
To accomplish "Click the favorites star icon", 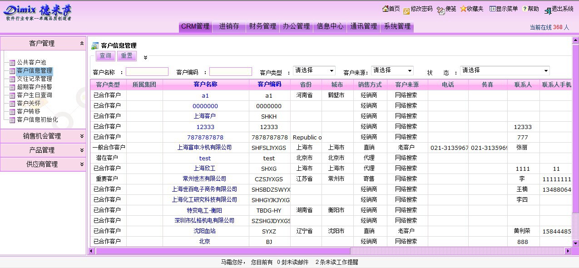I will 463,9.
